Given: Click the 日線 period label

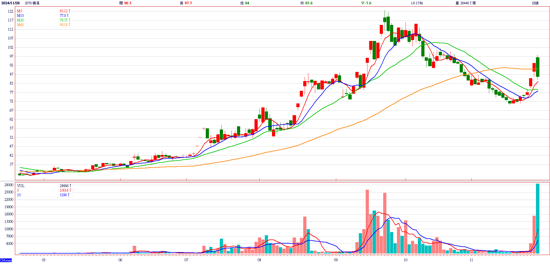Looking at the screenshot, I should click(535, 3).
